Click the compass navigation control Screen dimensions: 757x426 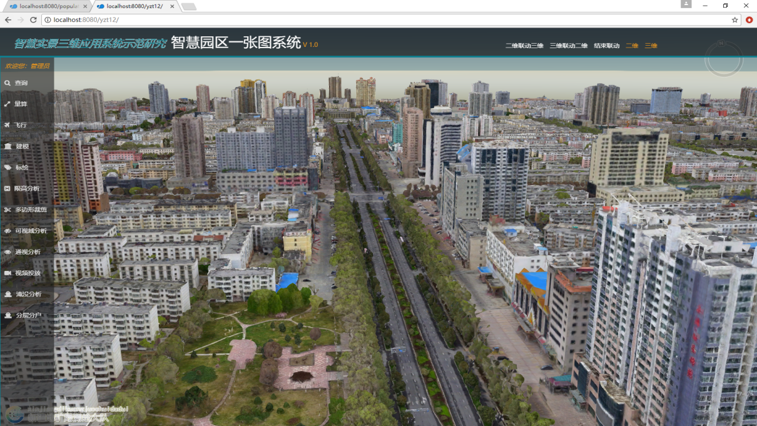click(724, 59)
